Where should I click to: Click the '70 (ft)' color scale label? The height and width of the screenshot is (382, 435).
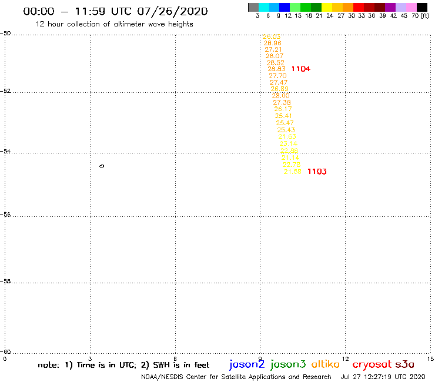pos(420,16)
